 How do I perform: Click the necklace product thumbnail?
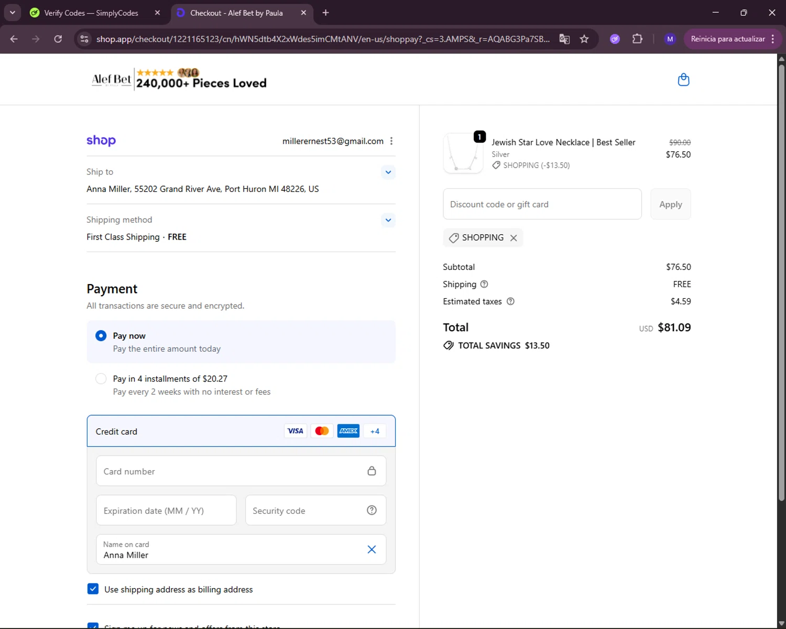click(x=463, y=153)
